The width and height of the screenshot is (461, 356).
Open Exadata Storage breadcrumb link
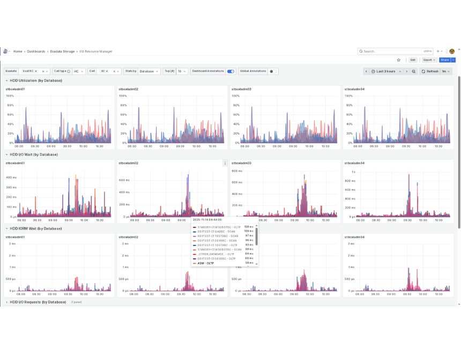coord(62,51)
